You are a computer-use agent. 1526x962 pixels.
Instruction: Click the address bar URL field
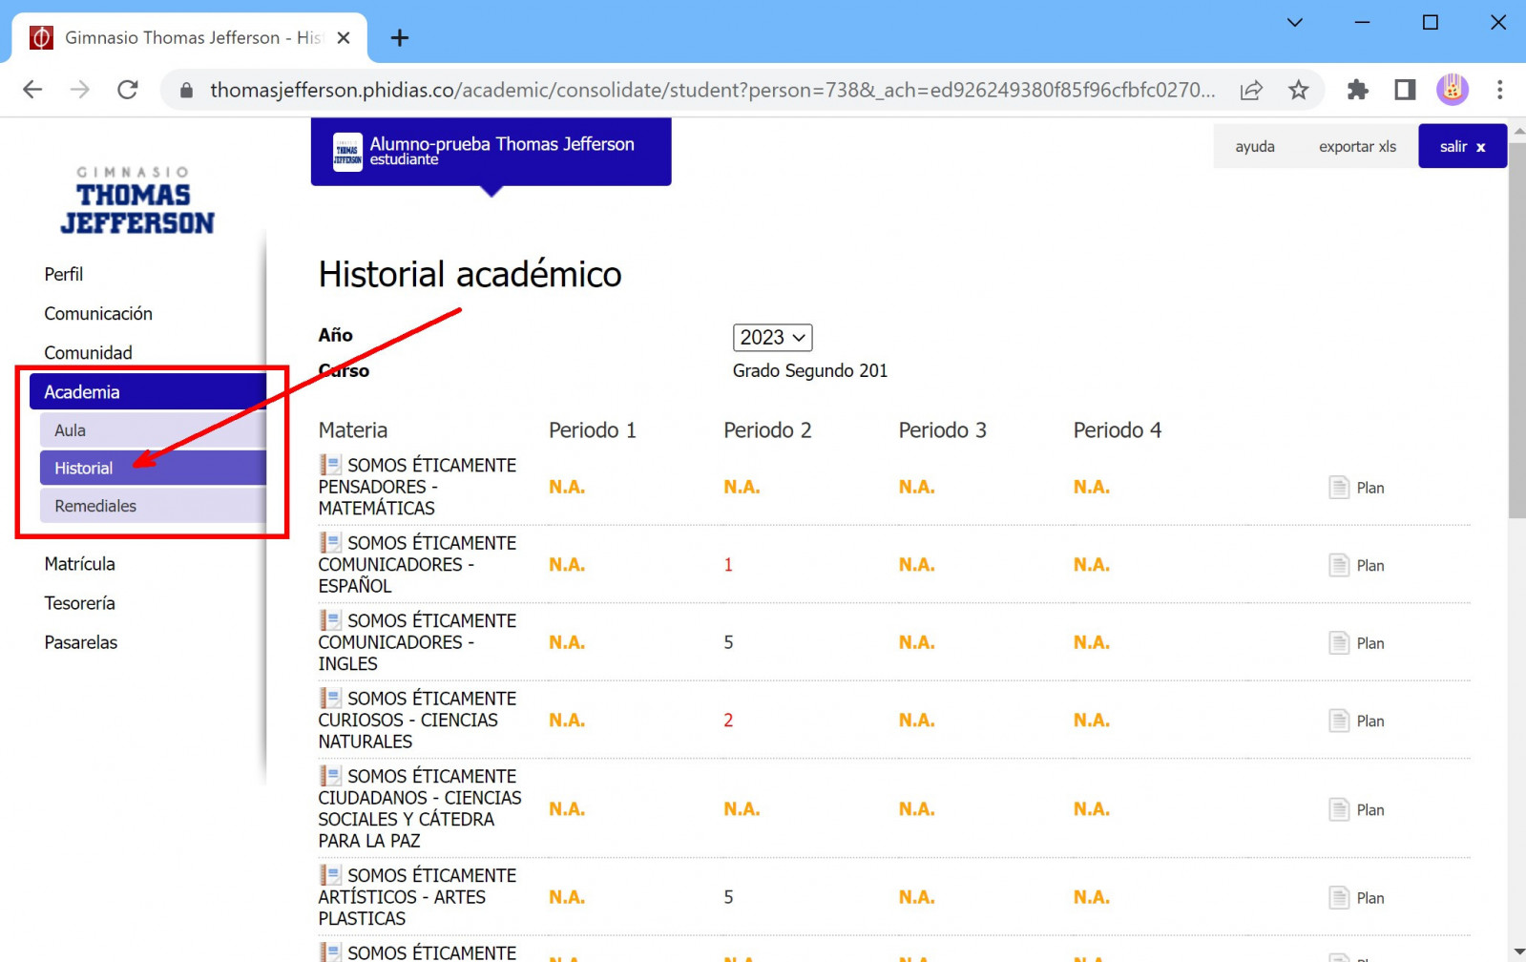pos(711,91)
